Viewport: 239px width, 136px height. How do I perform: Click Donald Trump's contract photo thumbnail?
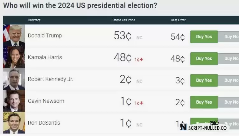14,36
